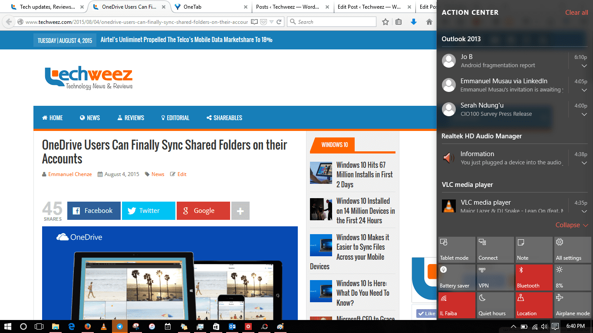Open the Paint app on taskbar
The height and width of the screenshot is (333, 593).
(280, 326)
